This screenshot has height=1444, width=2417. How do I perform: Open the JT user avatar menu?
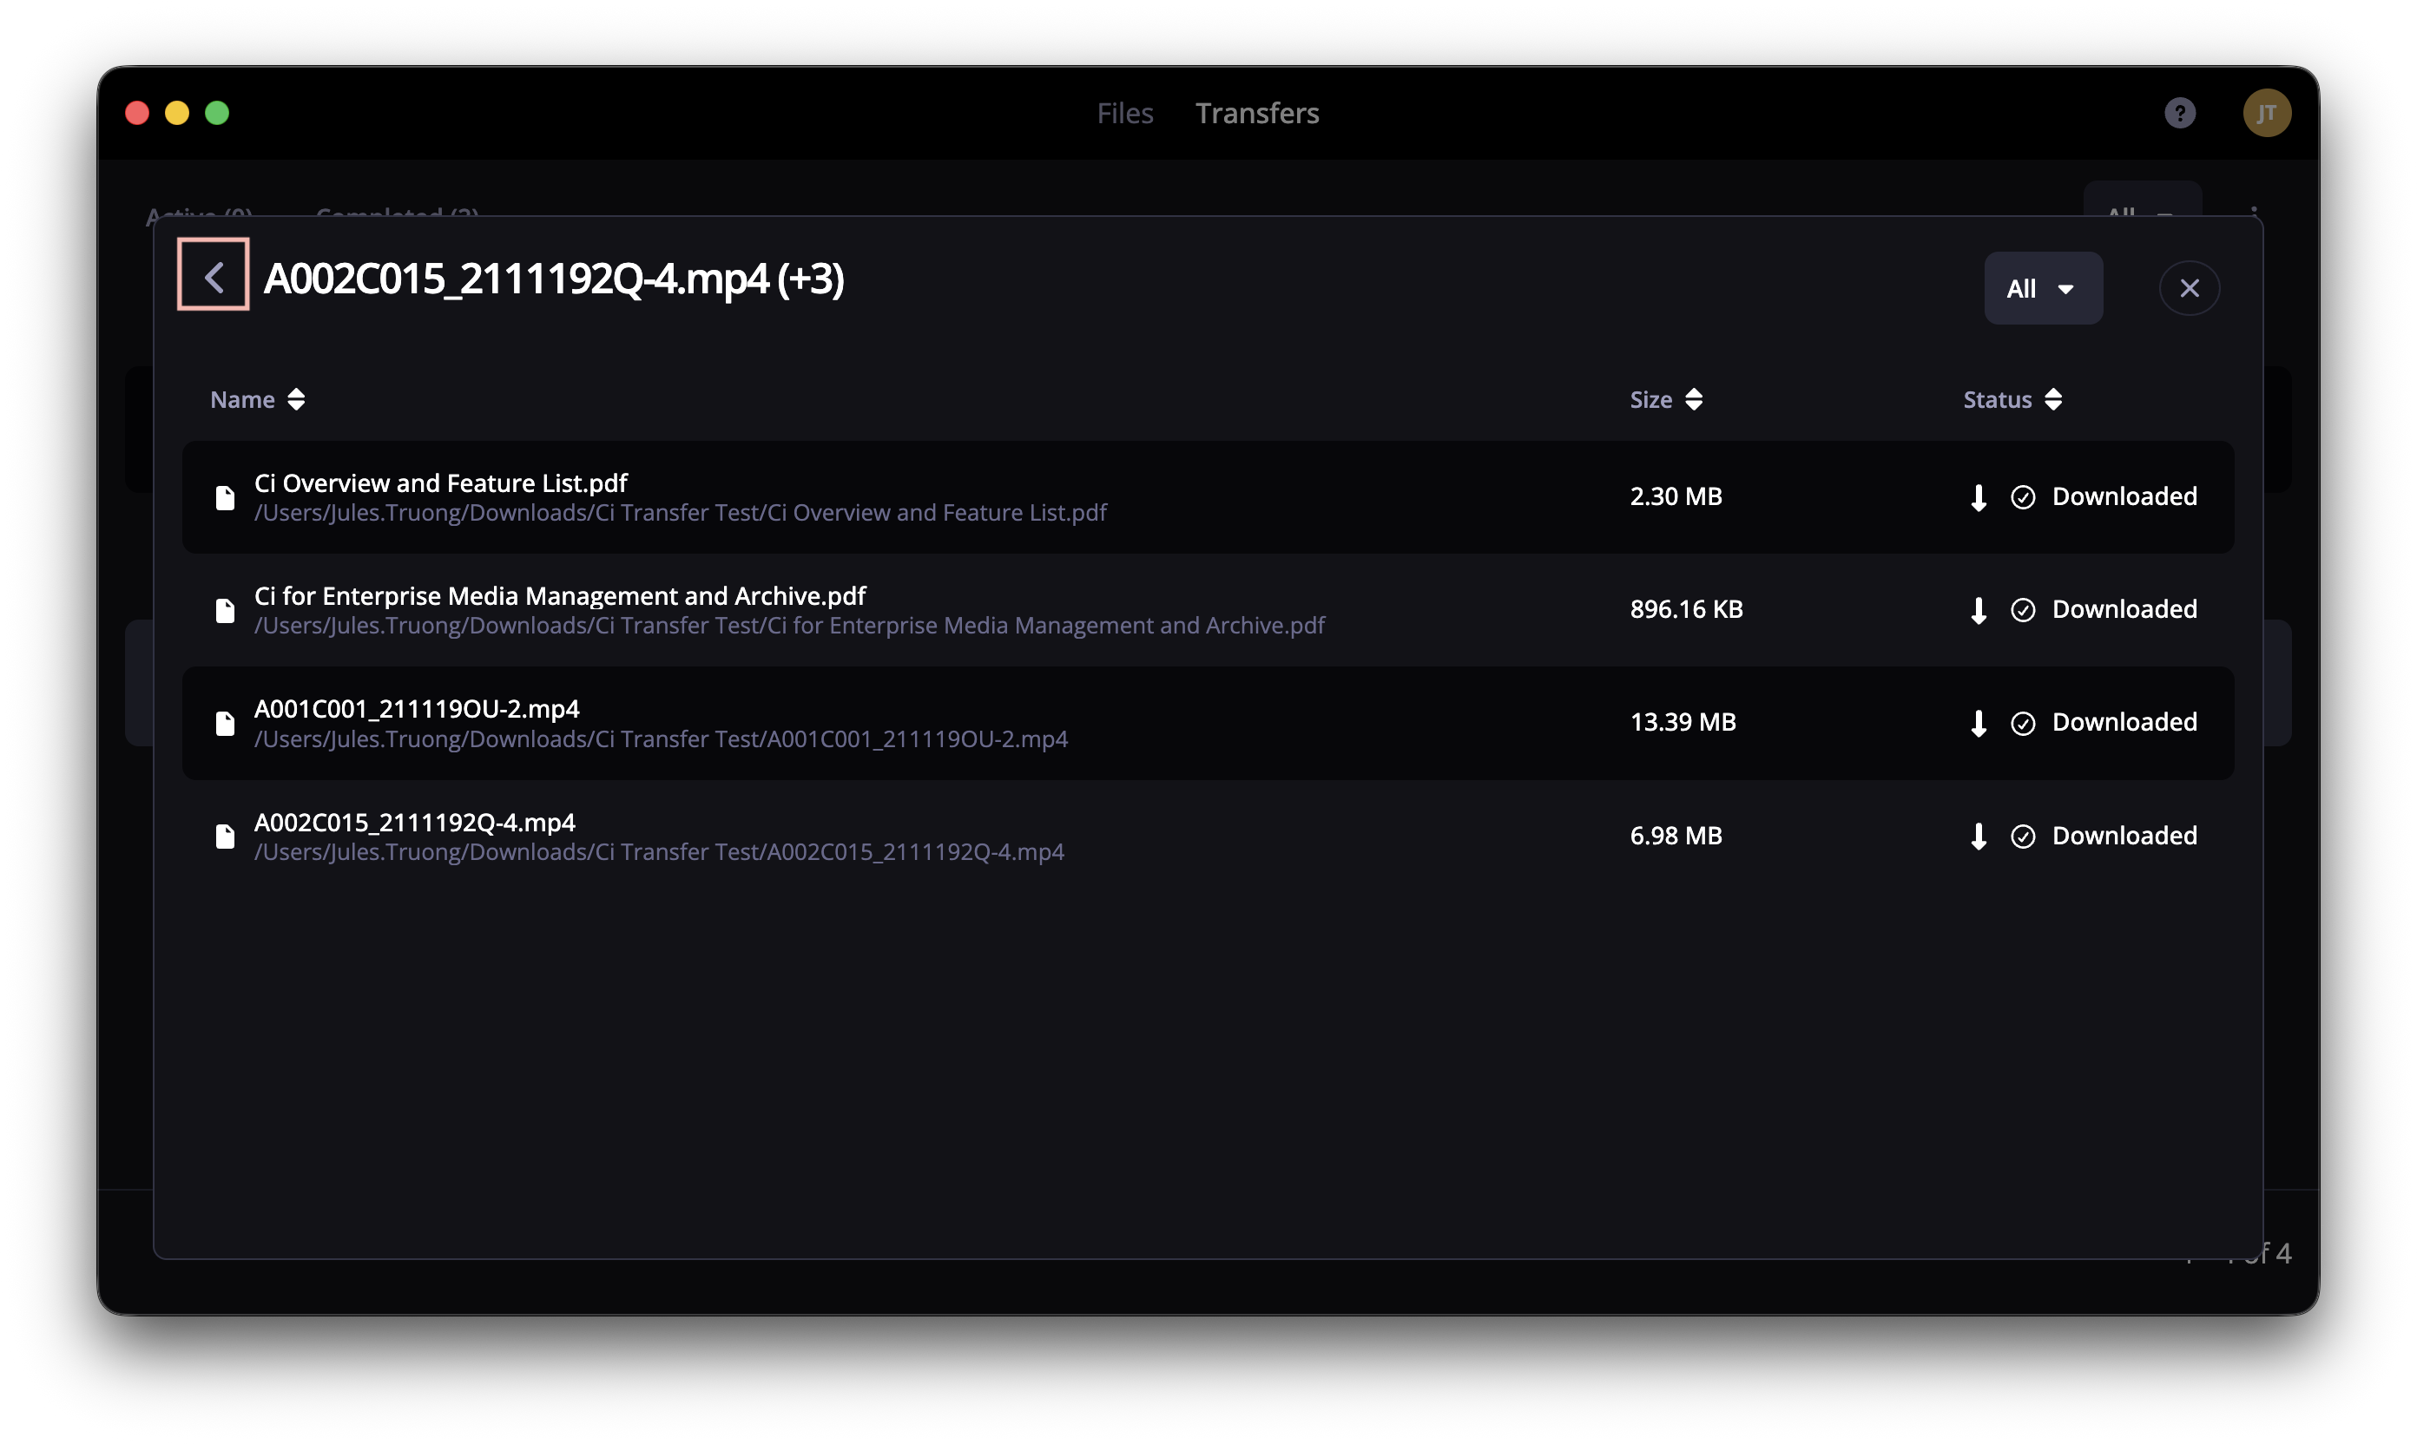2266,113
